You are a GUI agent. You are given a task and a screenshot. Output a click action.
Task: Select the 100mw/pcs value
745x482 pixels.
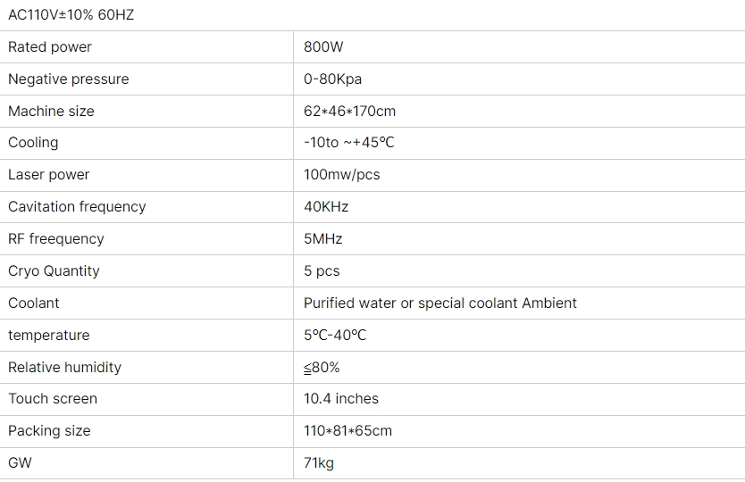click(x=342, y=175)
